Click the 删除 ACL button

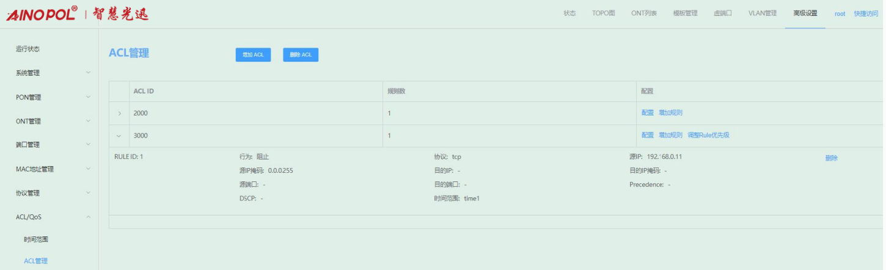[301, 54]
